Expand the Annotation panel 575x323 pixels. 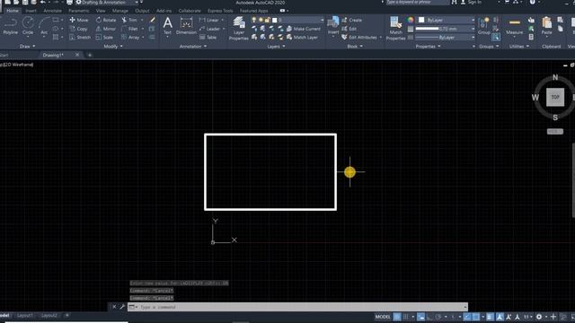coord(193,47)
